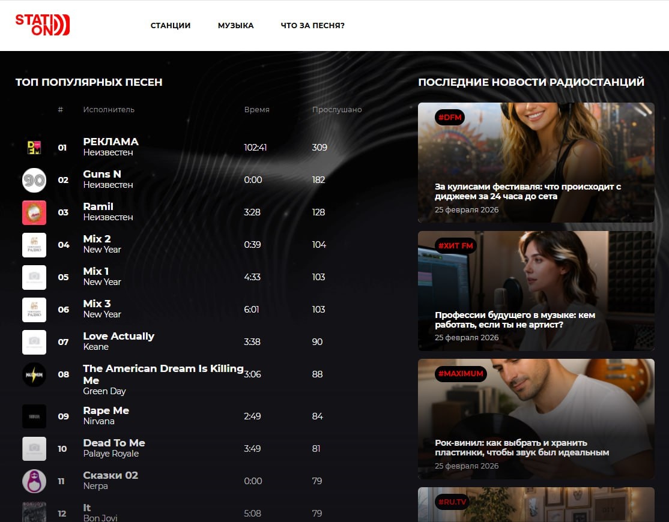The image size is (669, 522).
Task: Select the #MAXIMUM tag on the news card
Action: pos(461,374)
